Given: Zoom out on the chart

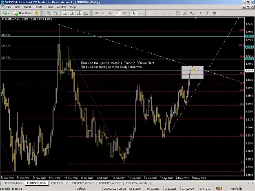Looking at the screenshot, I should point(55,13).
